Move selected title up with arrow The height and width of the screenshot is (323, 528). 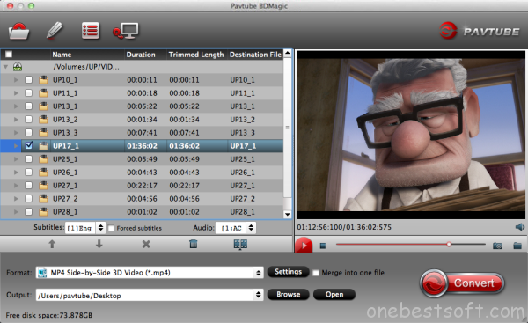tap(52, 244)
